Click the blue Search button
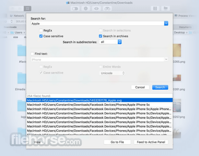 (x=160, y=87)
